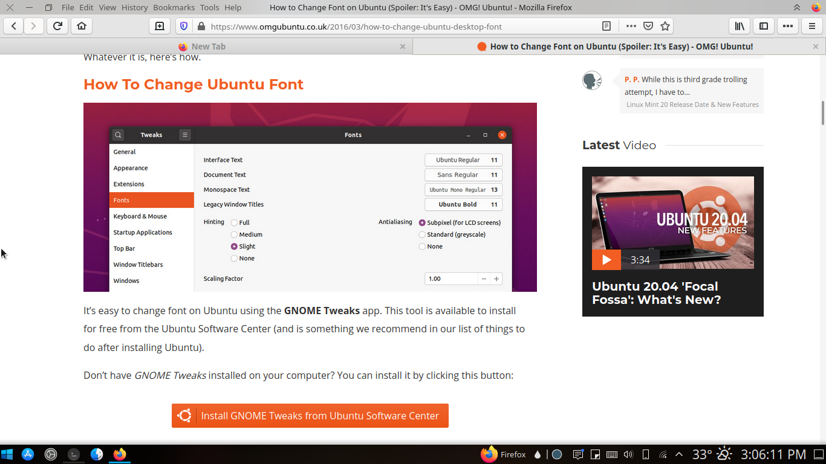Open network connections in system tray
The image size is (826, 464).
(x=663, y=454)
